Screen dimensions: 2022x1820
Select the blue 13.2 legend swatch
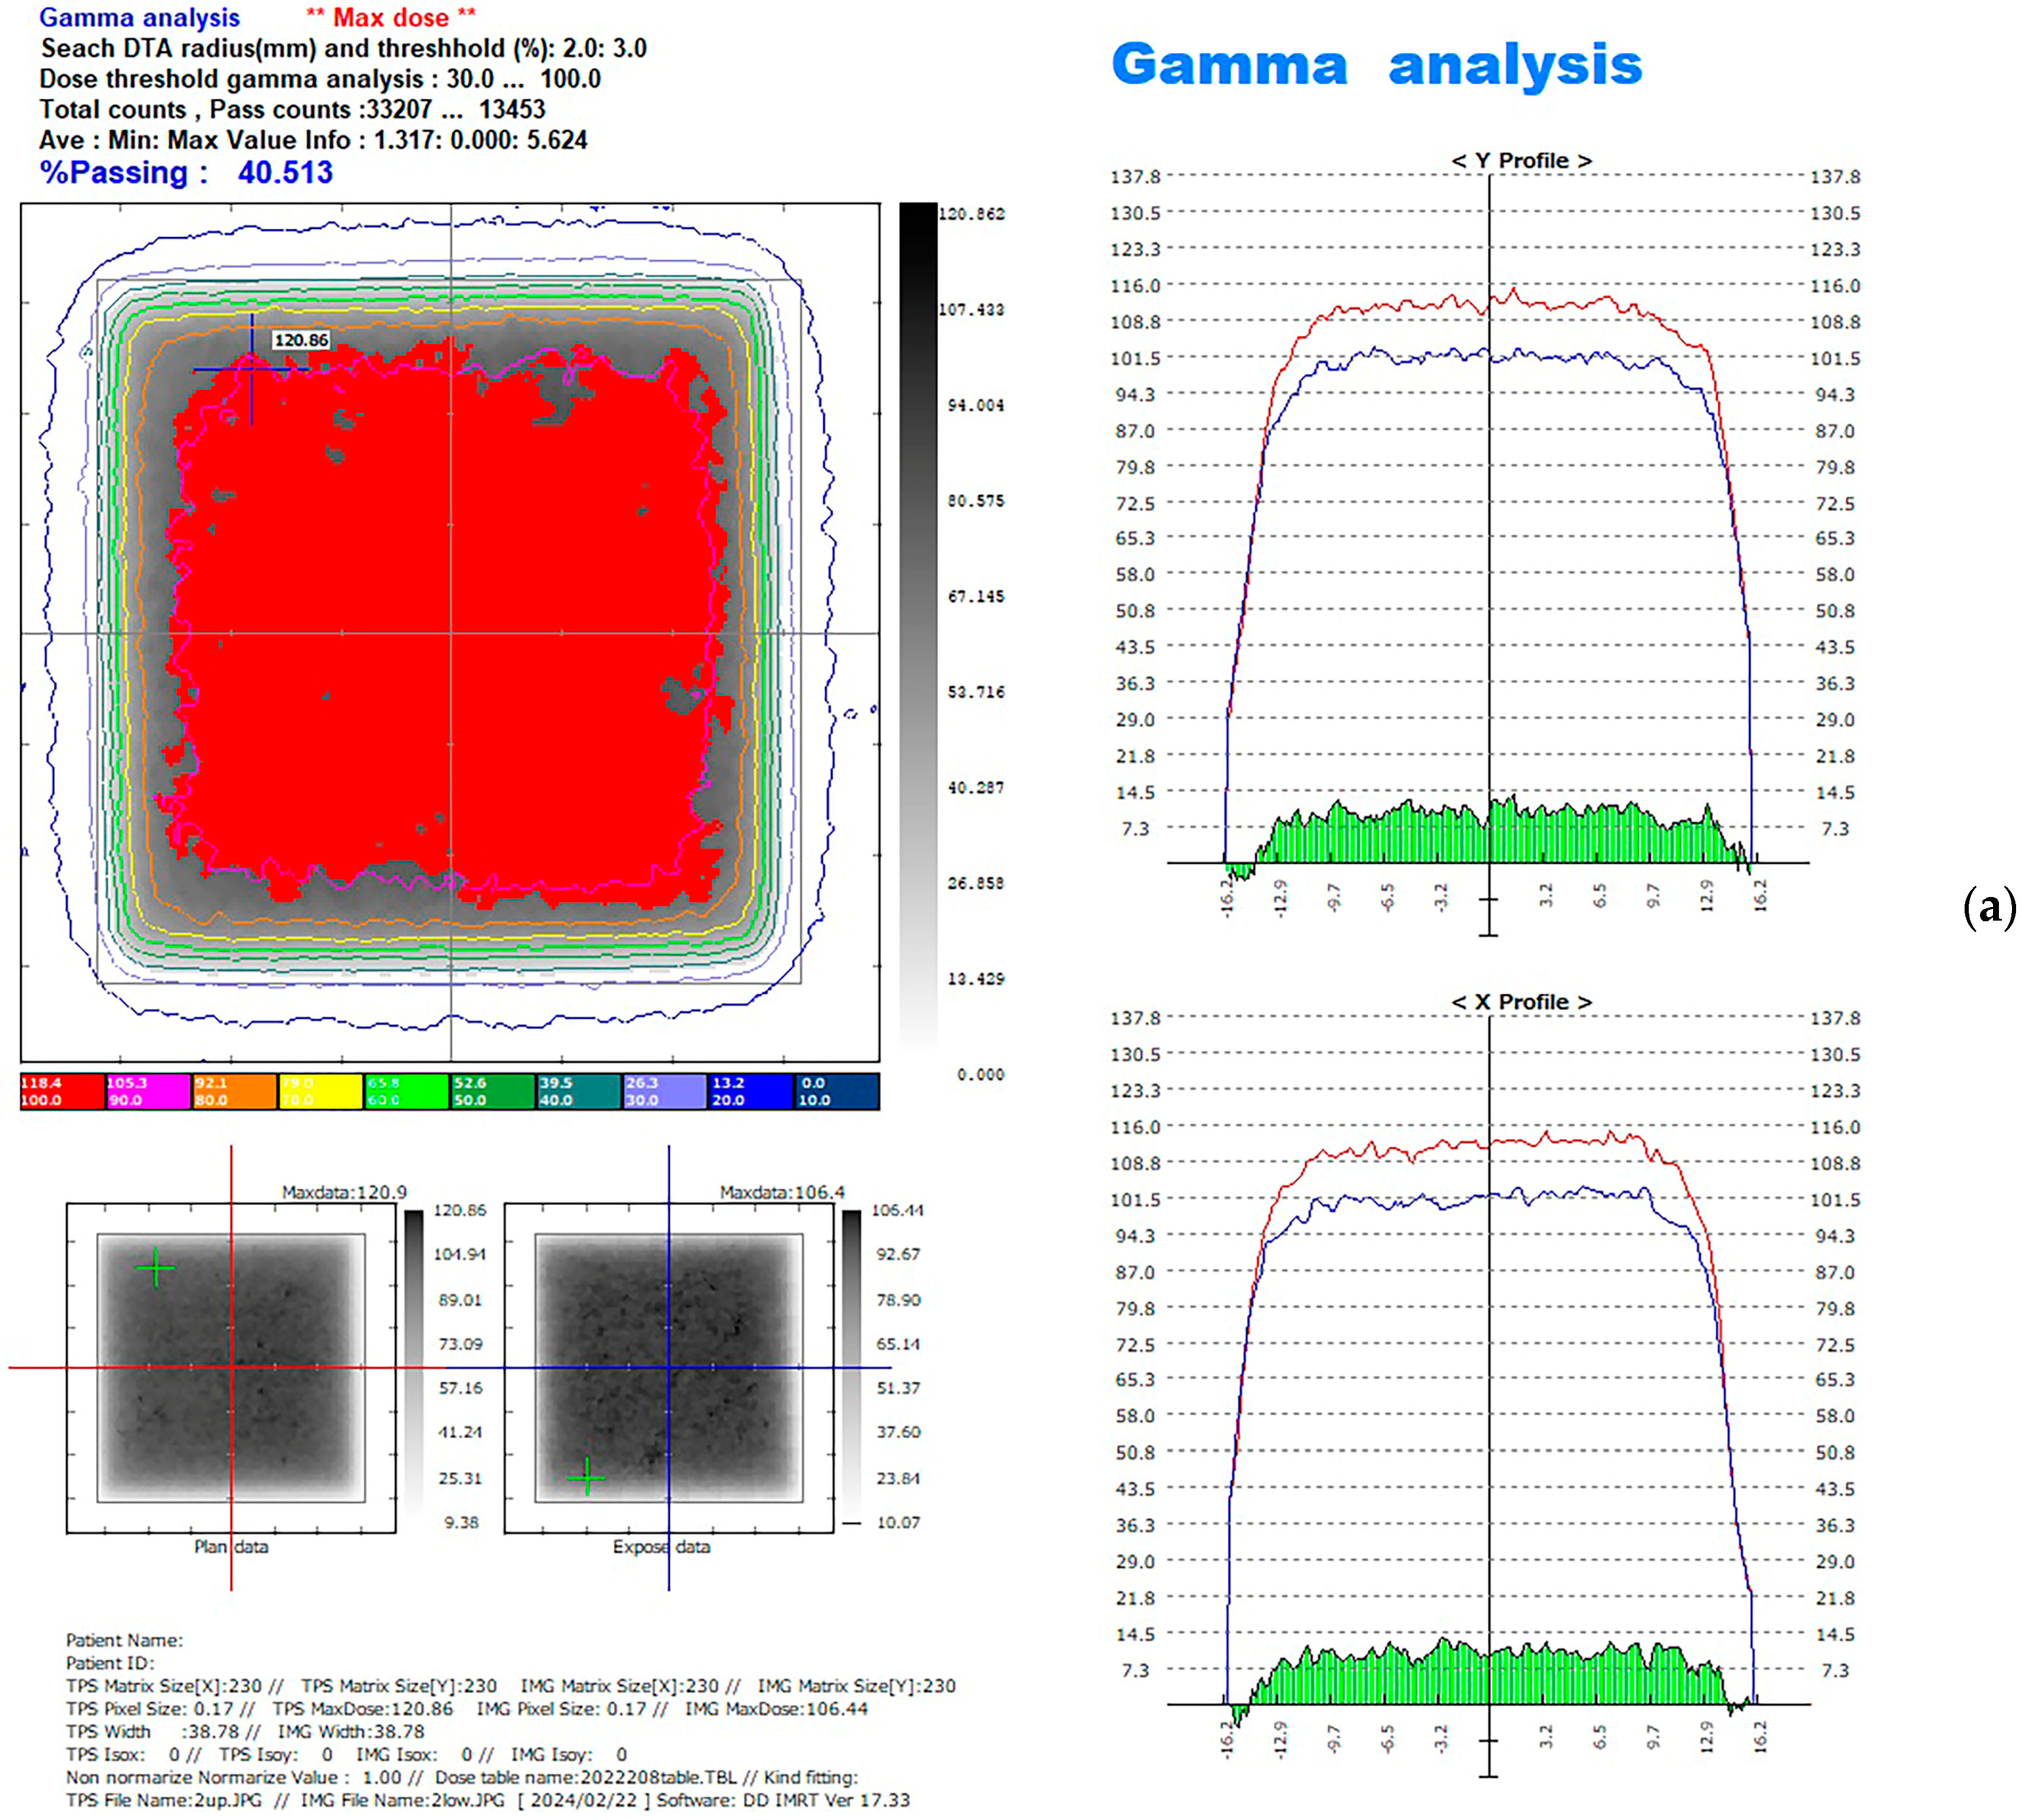click(750, 1091)
